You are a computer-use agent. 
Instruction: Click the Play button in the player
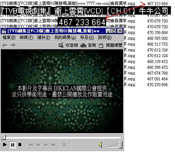click(5, 145)
